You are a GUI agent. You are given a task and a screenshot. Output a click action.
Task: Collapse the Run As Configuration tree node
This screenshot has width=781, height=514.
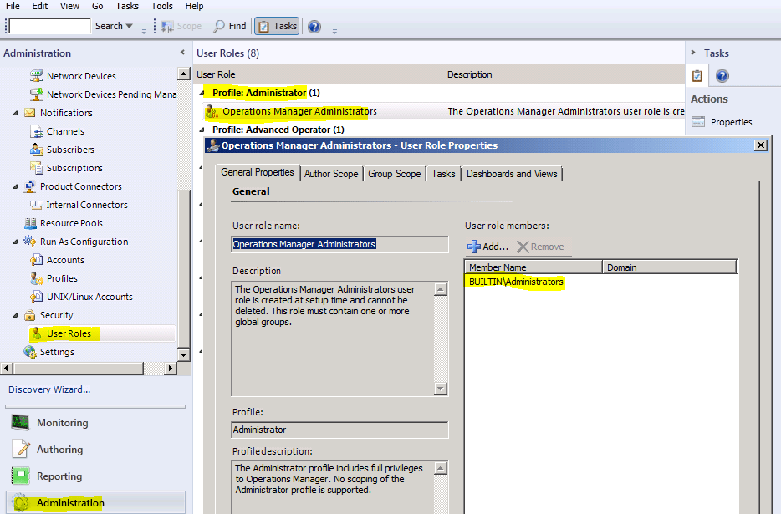(15, 242)
